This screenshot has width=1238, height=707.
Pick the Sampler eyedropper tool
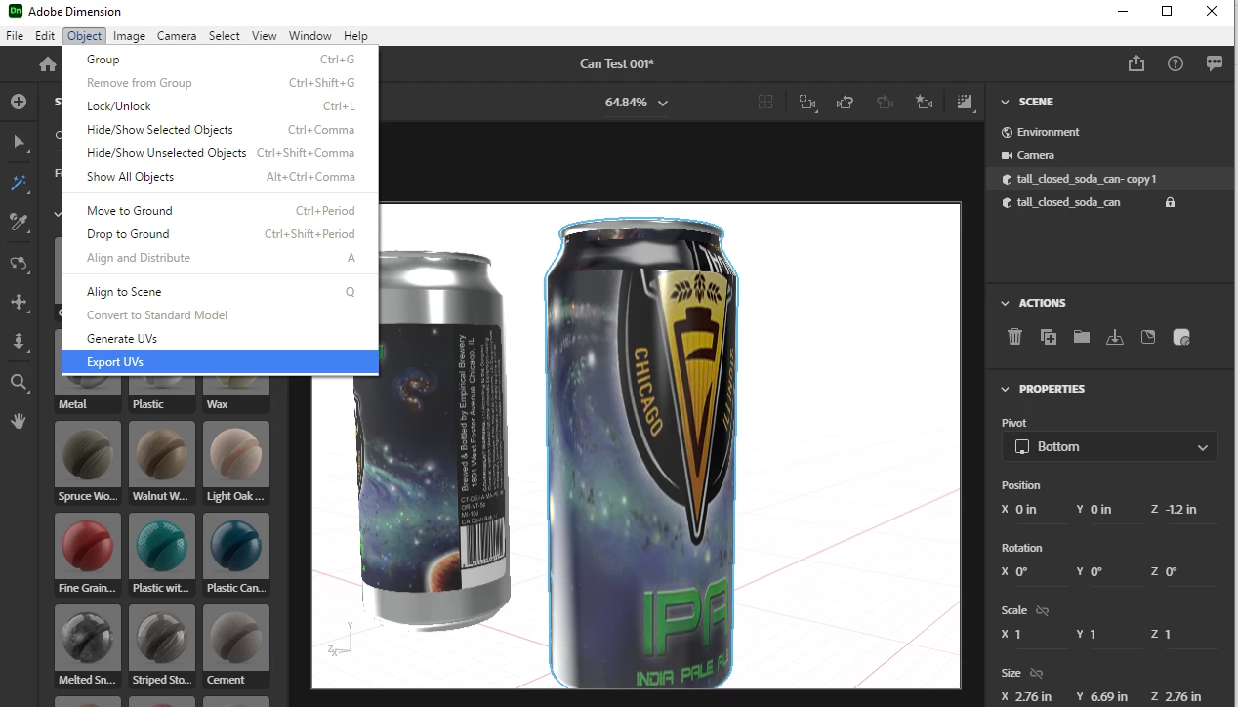tap(19, 223)
